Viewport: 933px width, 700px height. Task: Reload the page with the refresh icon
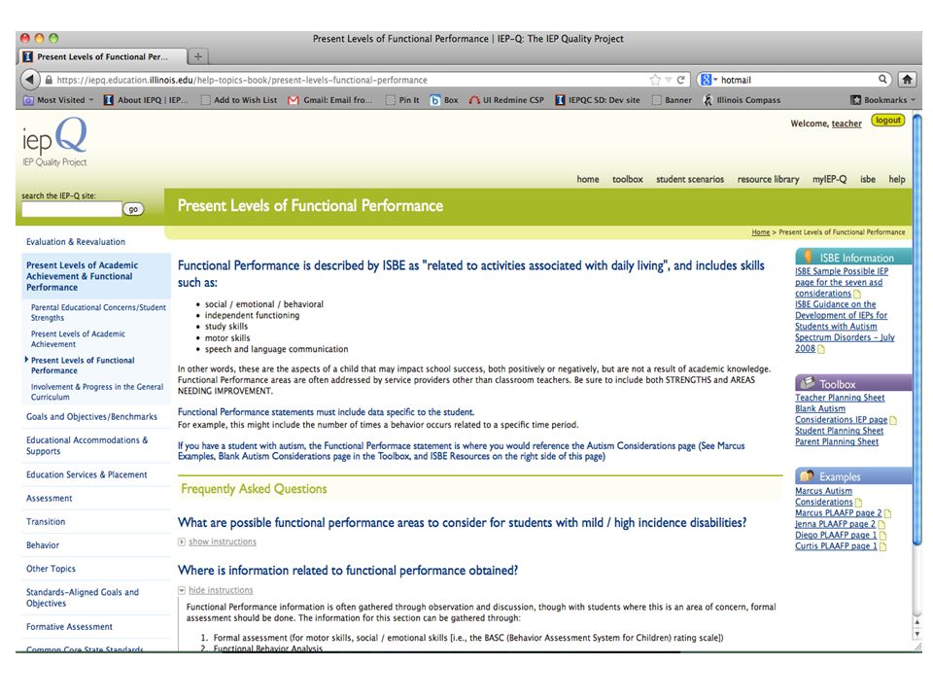tap(680, 80)
